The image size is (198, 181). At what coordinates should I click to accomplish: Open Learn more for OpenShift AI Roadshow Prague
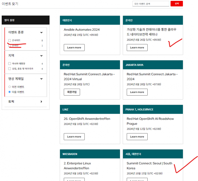click(137, 137)
